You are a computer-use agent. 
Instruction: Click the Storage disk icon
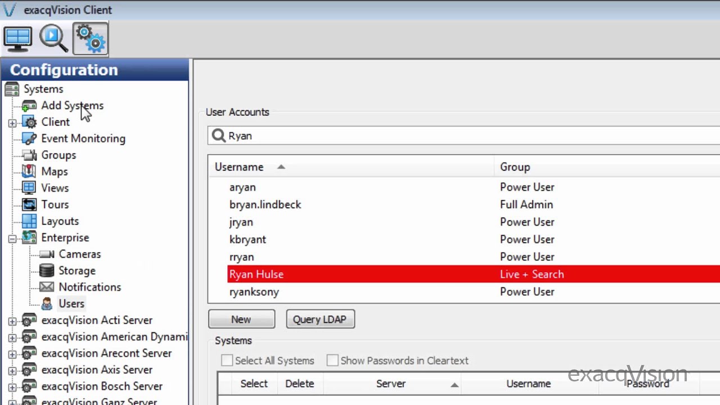point(47,271)
